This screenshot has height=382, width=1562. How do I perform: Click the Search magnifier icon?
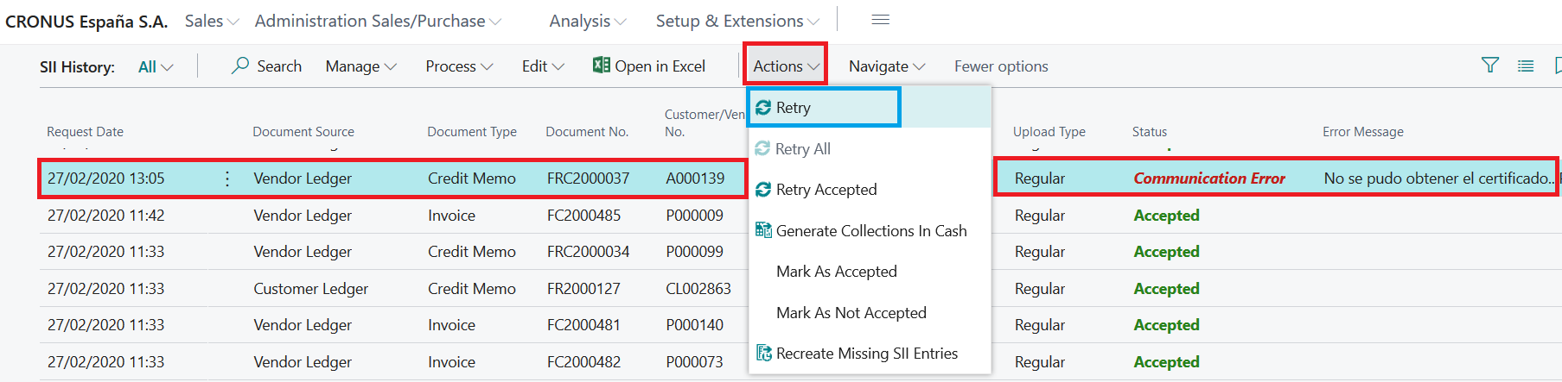(x=240, y=66)
